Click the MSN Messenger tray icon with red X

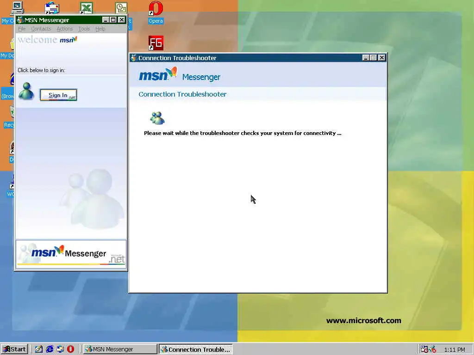(x=433, y=349)
